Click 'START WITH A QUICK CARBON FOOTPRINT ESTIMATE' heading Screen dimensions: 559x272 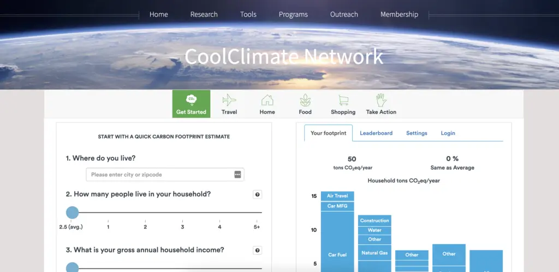coord(164,137)
